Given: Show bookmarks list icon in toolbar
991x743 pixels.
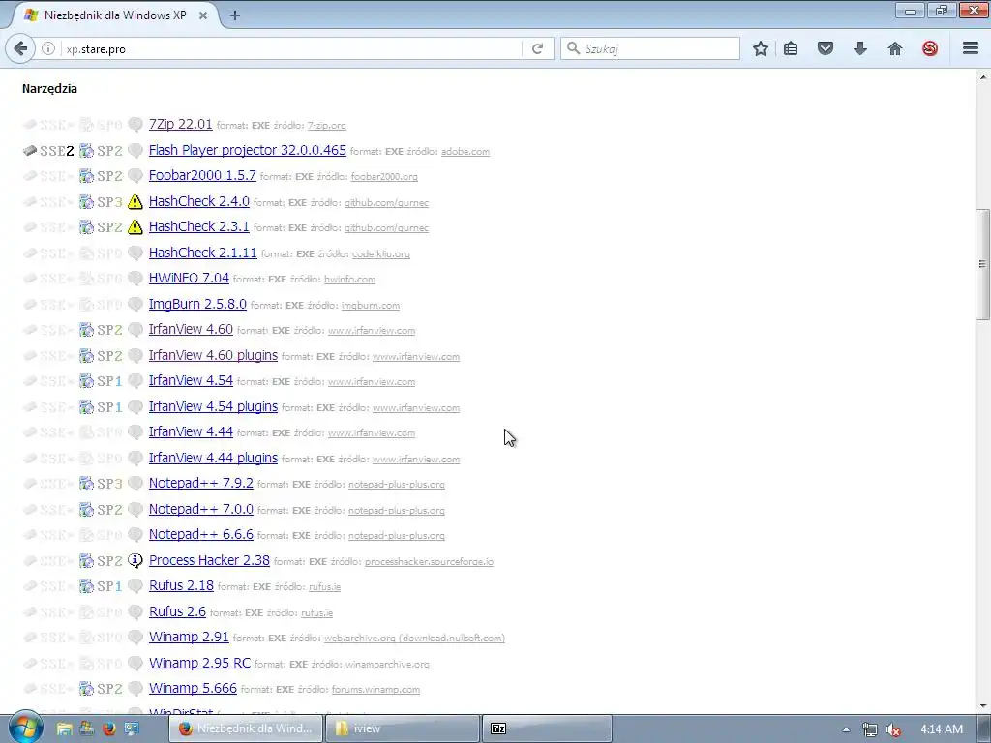Looking at the screenshot, I should (x=791, y=48).
